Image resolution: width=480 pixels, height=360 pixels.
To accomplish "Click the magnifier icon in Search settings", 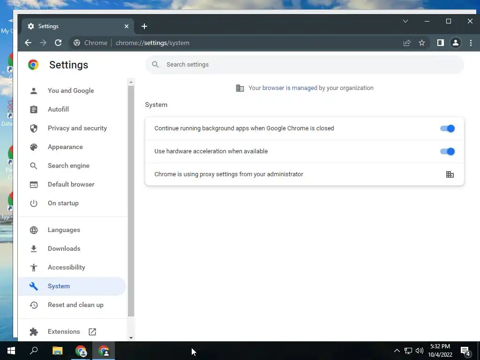I will coord(156,65).
